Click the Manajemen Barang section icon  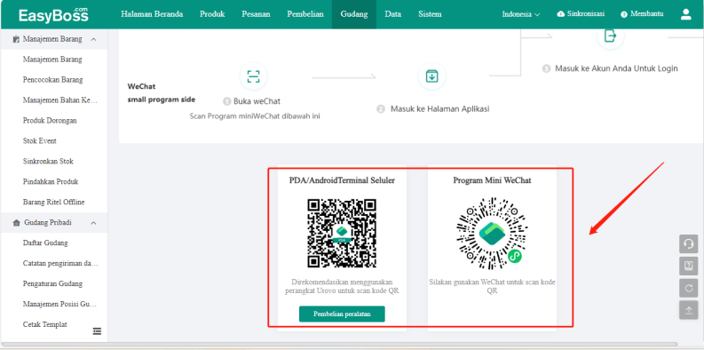coord(16,39)
